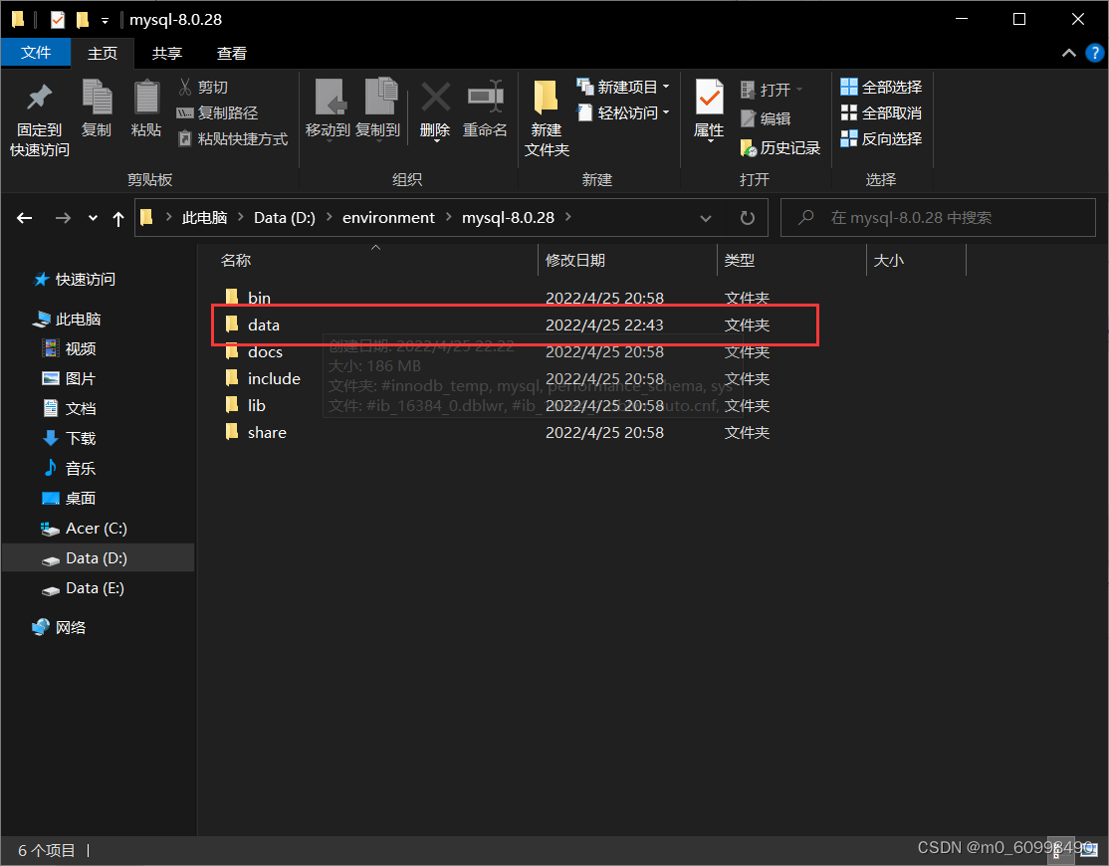1109x866 pixels.
Task: Open recent locations dropdown arrow
Action: pos(93,218)
